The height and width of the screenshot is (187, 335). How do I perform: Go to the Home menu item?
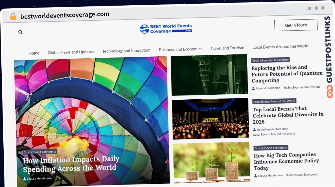pos(34,53)
